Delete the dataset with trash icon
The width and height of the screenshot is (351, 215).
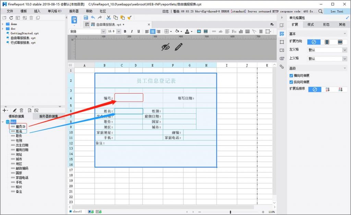pos(22,110)
